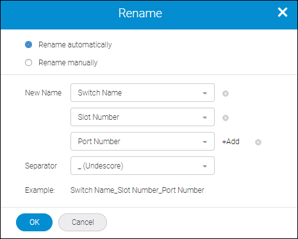298x239 pixels.
Task: Click the Separator dropdown arrow icon
Action: [204, 166]
